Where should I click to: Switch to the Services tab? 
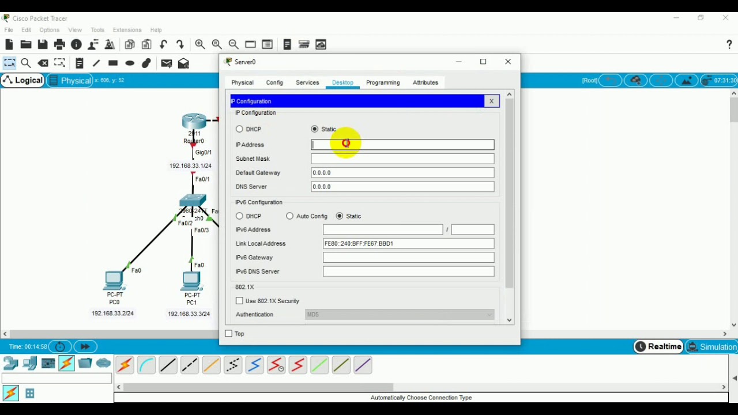tap(307, 82)
